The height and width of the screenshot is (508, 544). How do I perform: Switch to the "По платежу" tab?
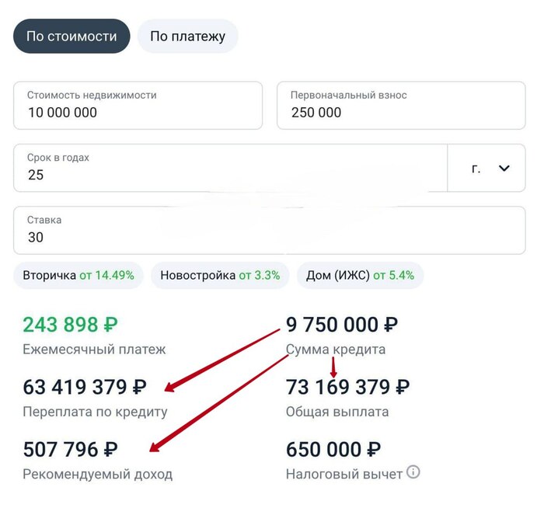pos(187,37)
